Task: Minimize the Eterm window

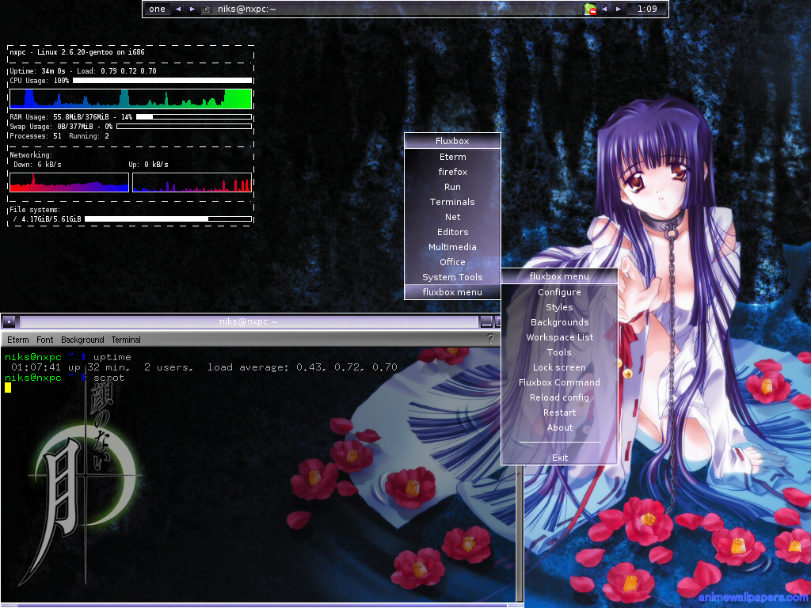Action: pos(486,322)
